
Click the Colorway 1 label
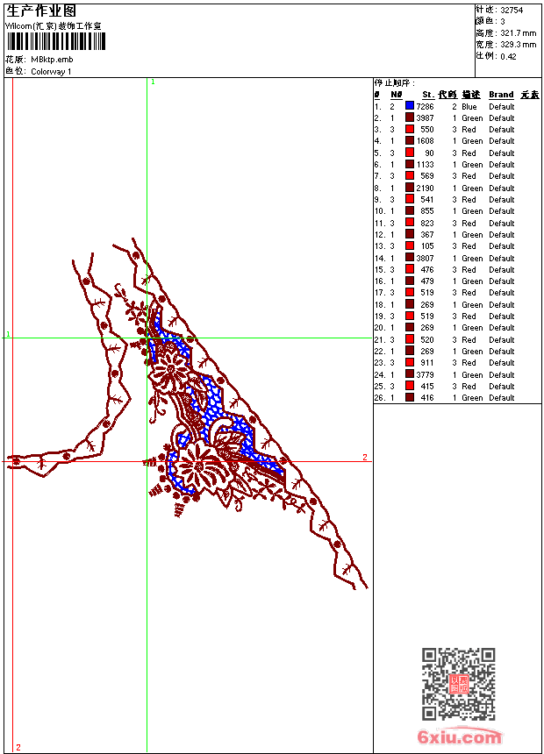coord(52,72)
